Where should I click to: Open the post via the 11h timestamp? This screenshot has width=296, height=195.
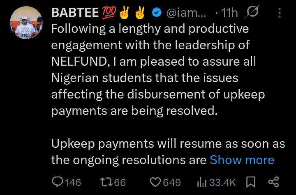[x=229, y=13]
